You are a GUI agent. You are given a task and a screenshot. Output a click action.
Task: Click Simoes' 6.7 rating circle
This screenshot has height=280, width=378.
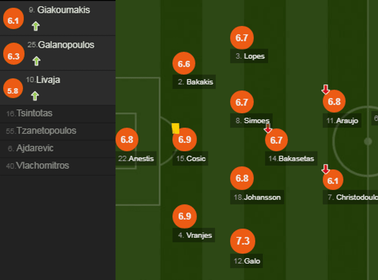(x=241, y=102)
